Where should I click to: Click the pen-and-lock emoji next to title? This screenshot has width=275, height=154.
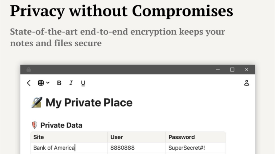[37, 102]
